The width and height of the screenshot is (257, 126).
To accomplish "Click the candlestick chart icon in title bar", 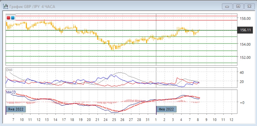I will (x=5, y=6).
